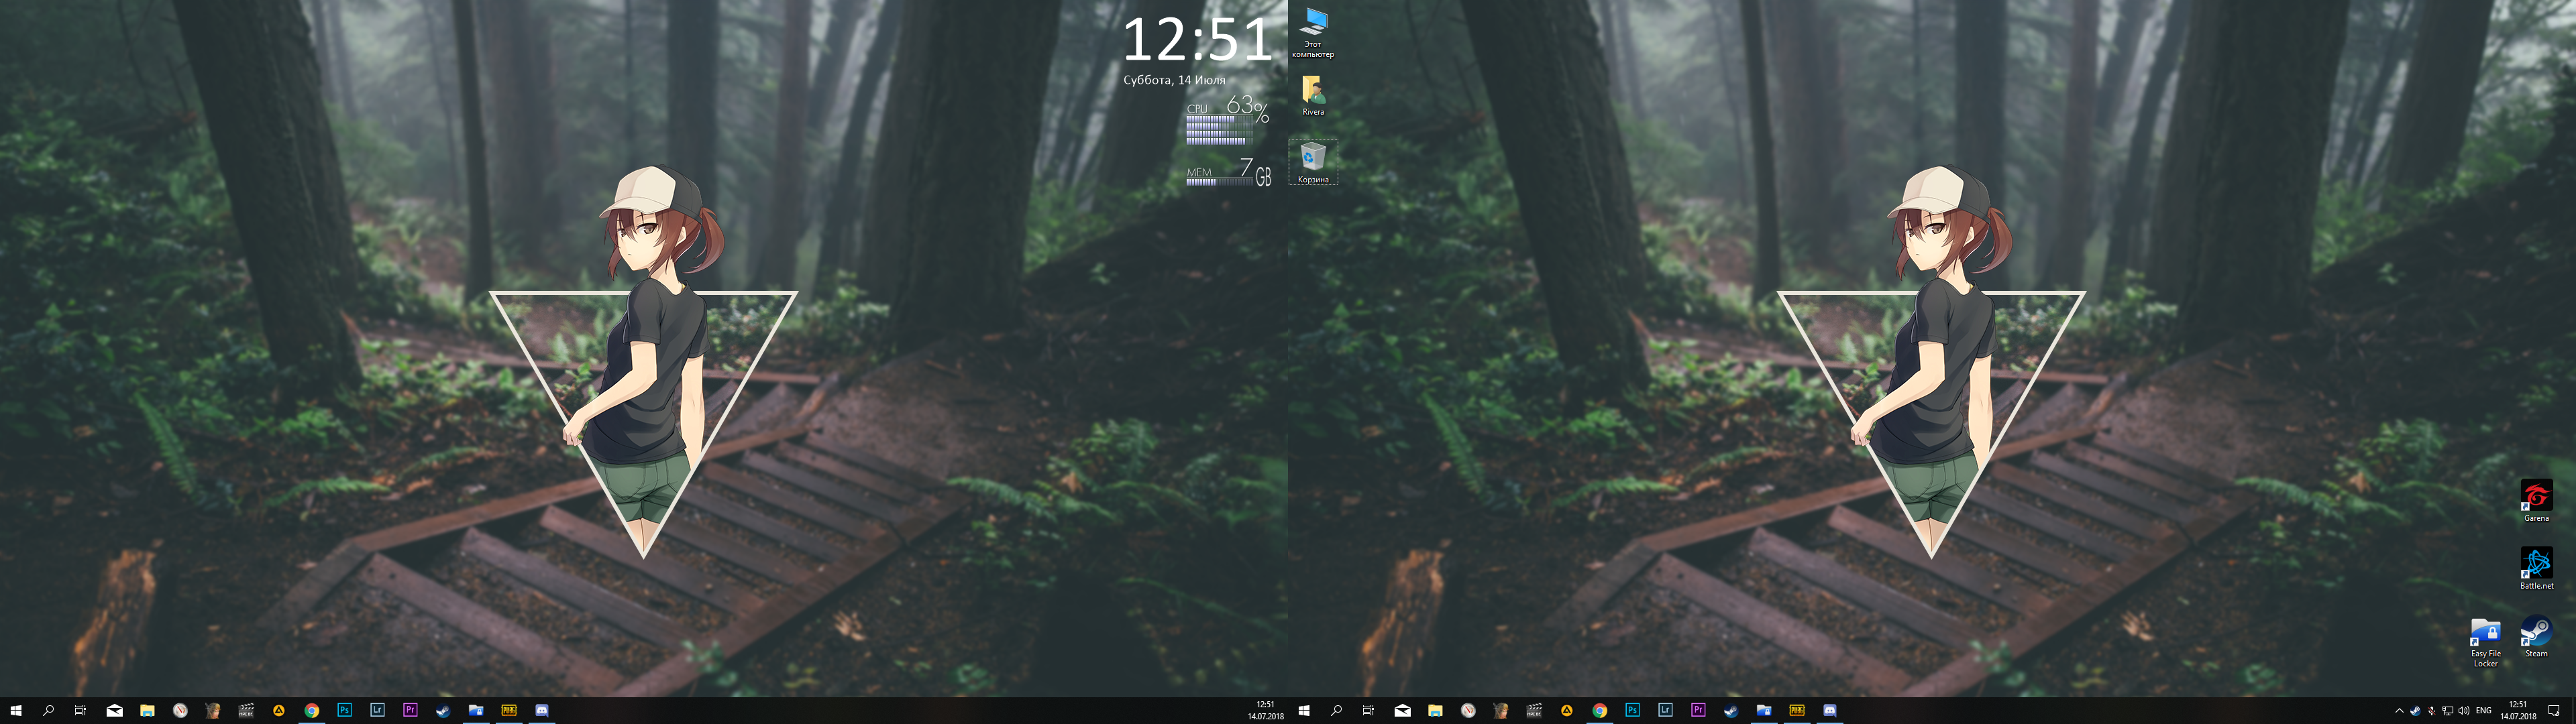
Task: Click the Steam icon in the system tray
Action: pos(2416,711)
